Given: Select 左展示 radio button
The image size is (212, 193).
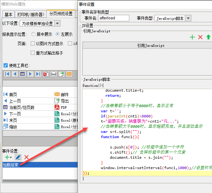Looking at the screenshot, I should (58, 34).
